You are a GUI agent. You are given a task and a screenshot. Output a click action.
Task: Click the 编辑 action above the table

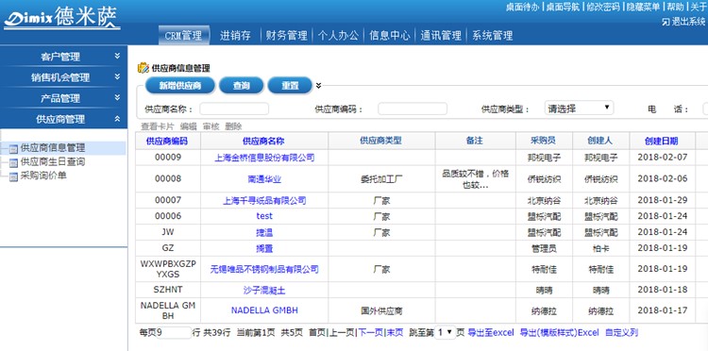188,126
